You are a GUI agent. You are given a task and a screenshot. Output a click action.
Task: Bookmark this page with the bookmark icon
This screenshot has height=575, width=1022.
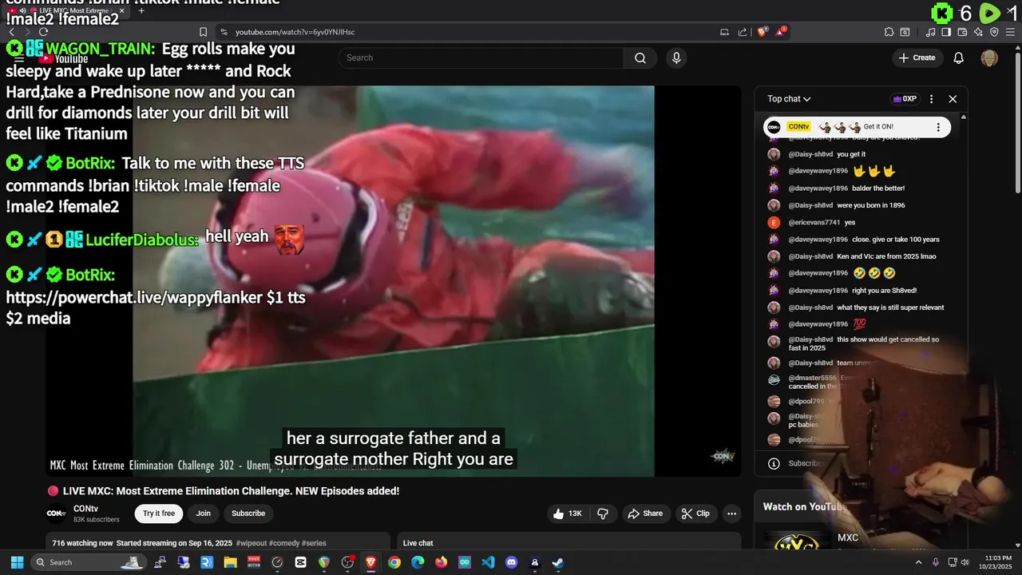click(x=204, y=32)
